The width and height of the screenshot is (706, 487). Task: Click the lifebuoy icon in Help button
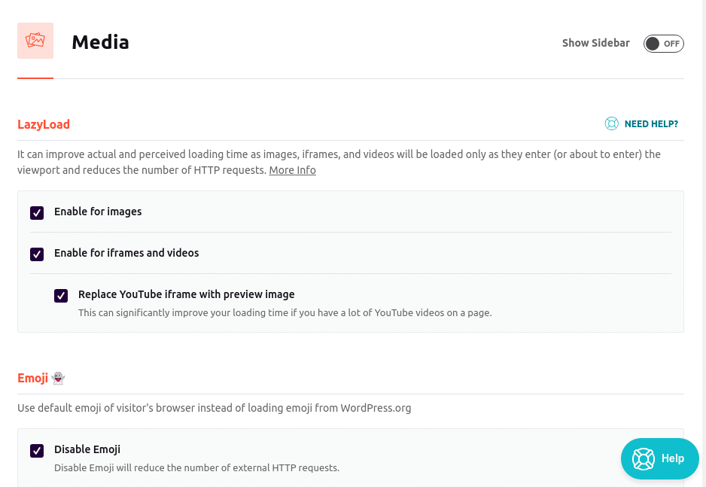[643, 458]
